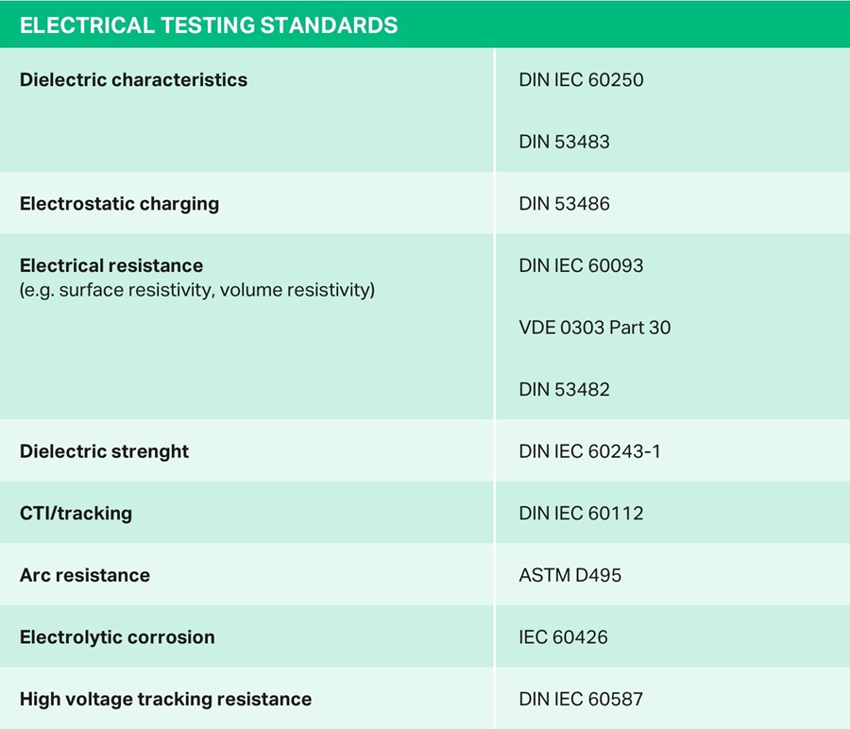
Task: Click the surface resistivity example subtext
Action: pos(197,290)
